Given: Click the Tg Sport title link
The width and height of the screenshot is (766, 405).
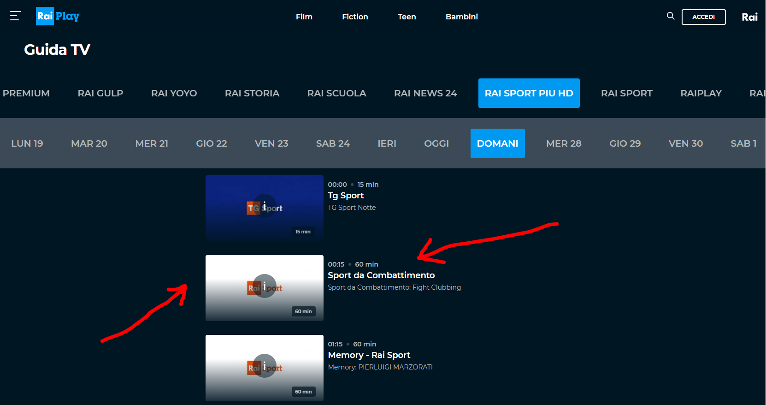Looking at the screenshot, I should [x=346, y=196].
